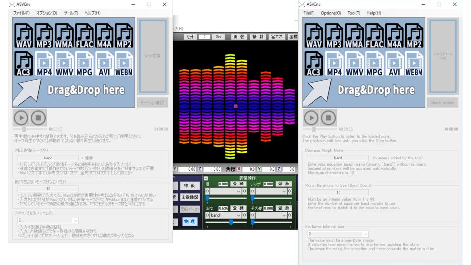Click the Band Count field in English window

(x=338, y=192)
